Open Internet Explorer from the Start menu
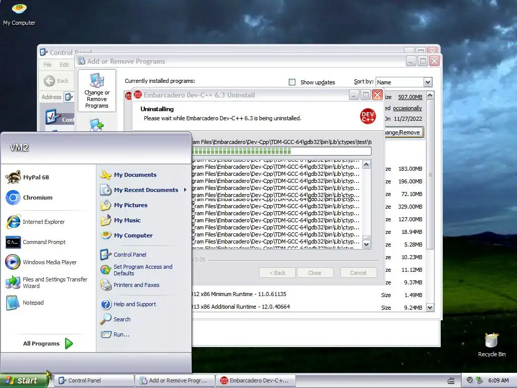The width and height of the screenshot is (517, 388). coord(35,222)
